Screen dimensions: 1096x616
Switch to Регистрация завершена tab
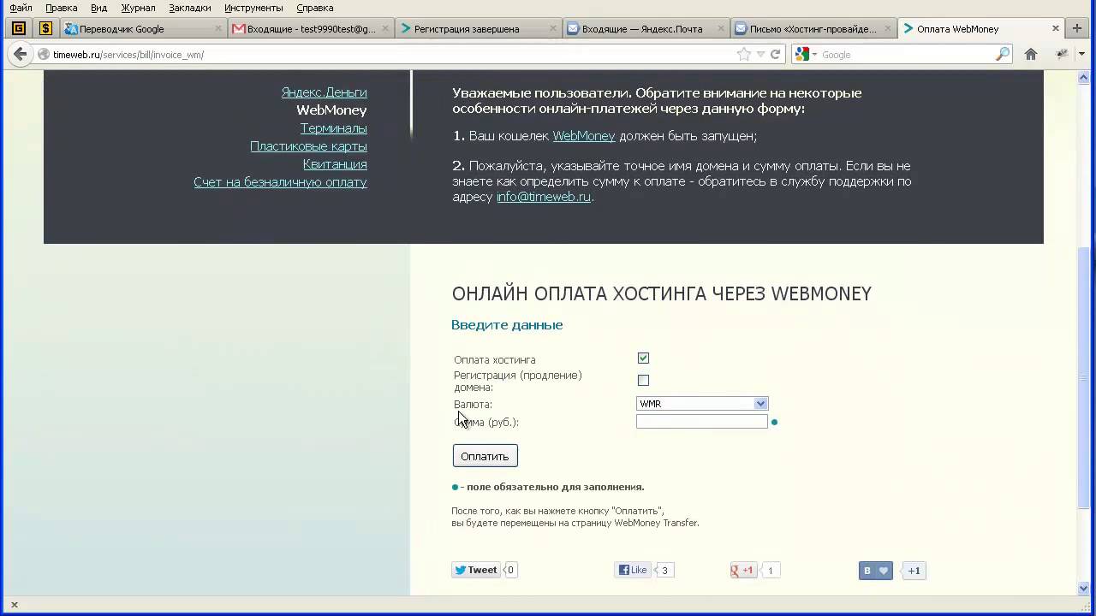tap(479, 28)
